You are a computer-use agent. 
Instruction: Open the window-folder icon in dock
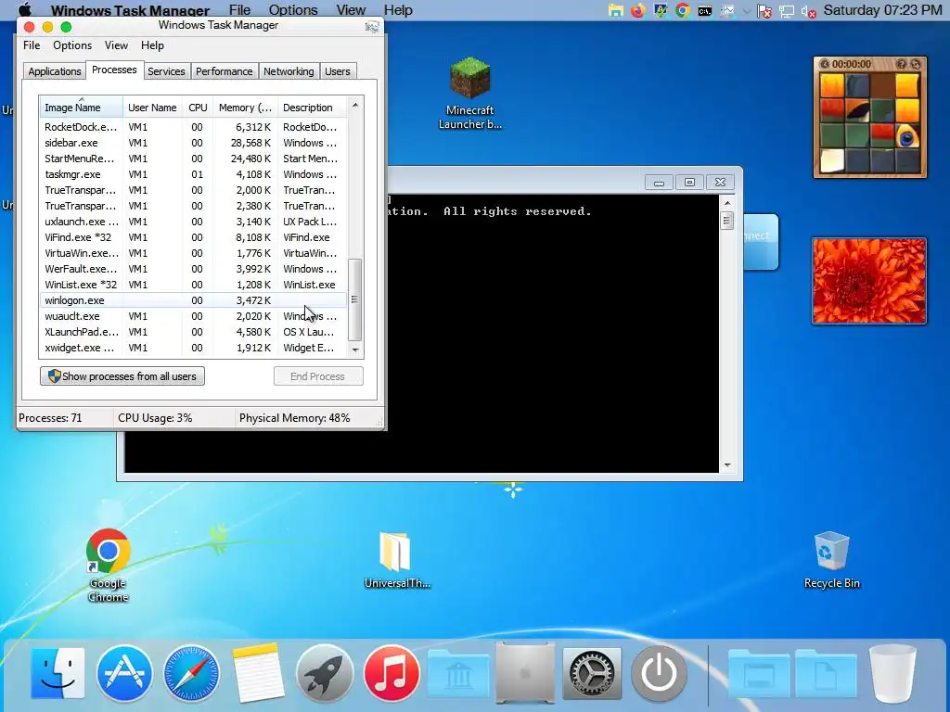tap(759, 674)
